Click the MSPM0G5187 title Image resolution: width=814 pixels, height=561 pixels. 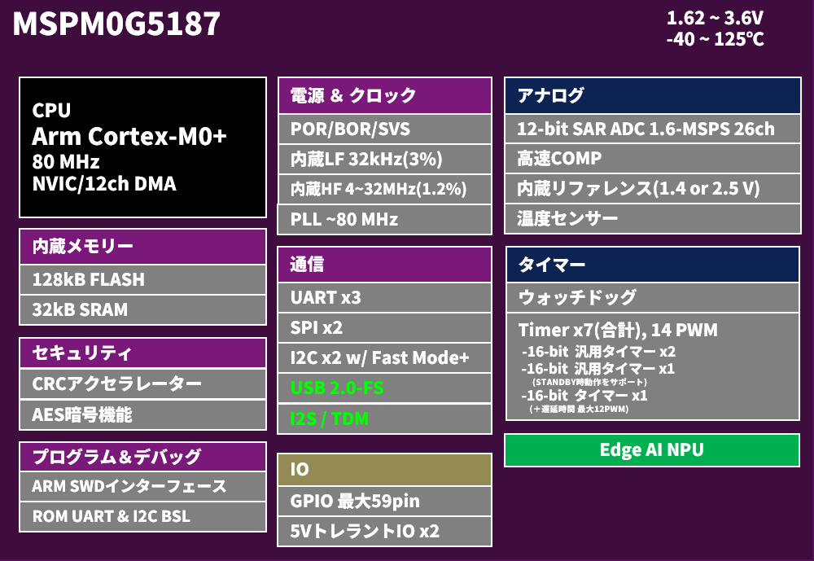[116, 24]
